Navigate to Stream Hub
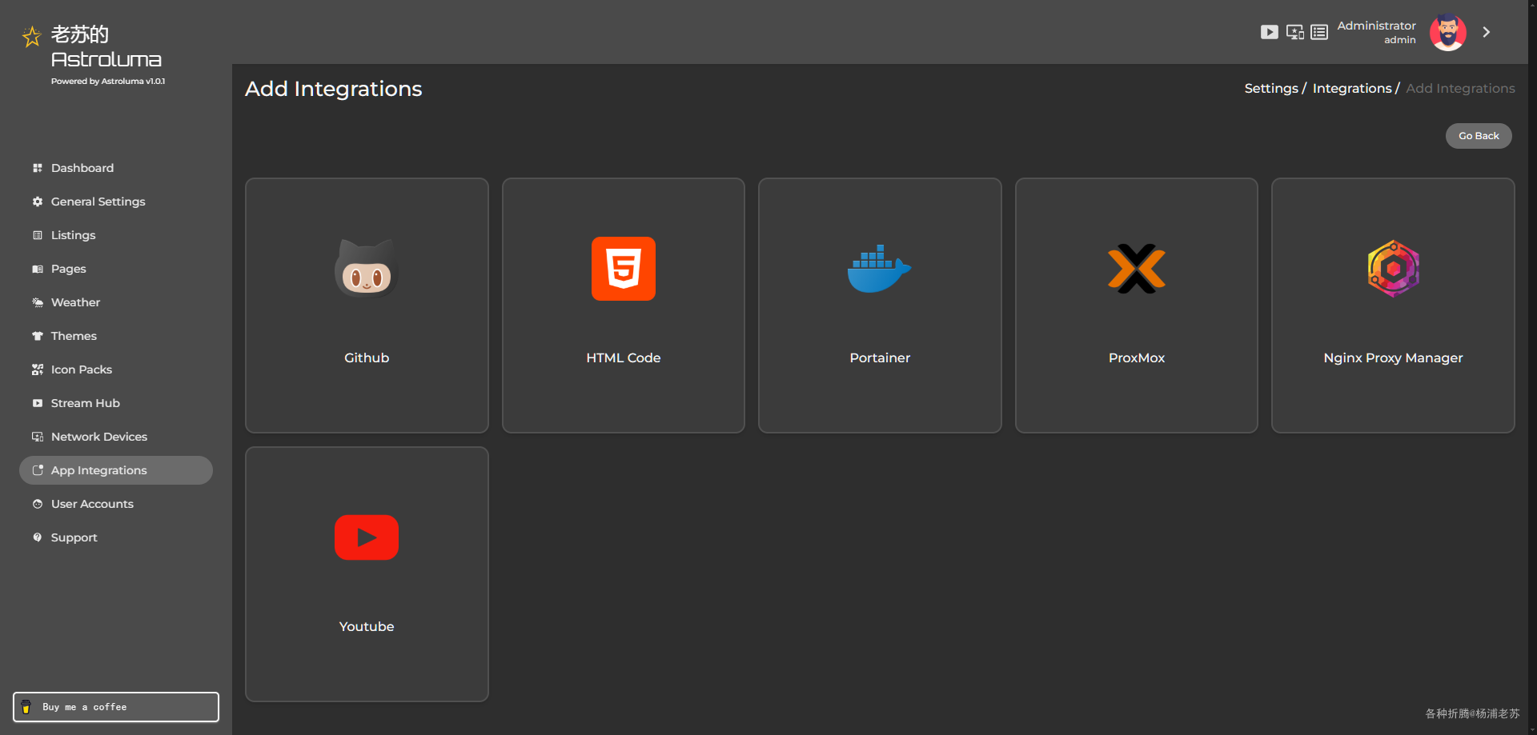The height and width of the screenshot is (735, 1537). [x=116, y=403]
